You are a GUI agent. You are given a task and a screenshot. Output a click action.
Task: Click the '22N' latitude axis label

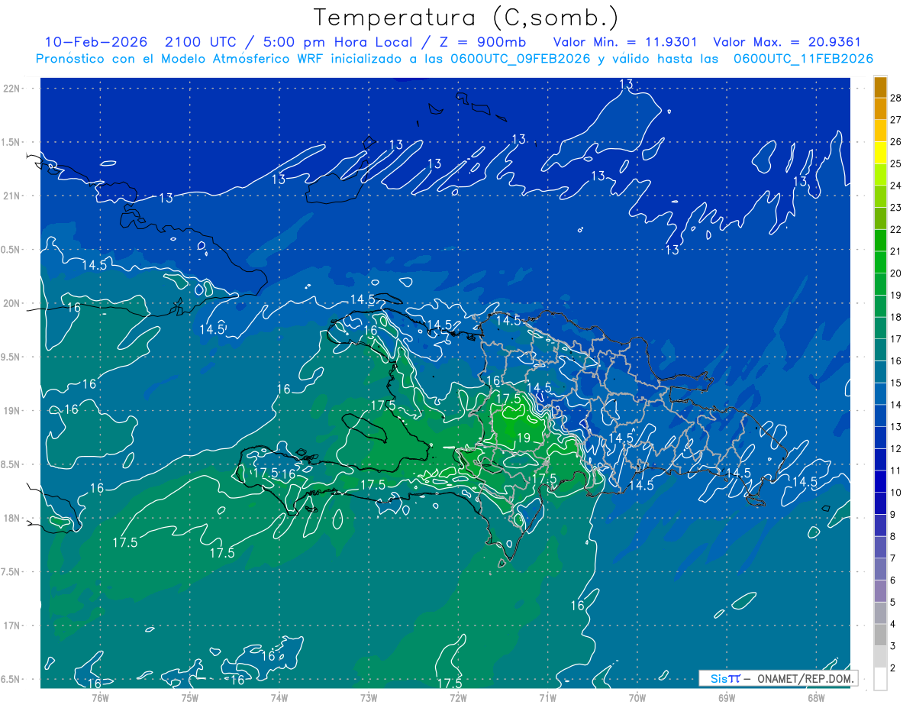pos(11,89)
